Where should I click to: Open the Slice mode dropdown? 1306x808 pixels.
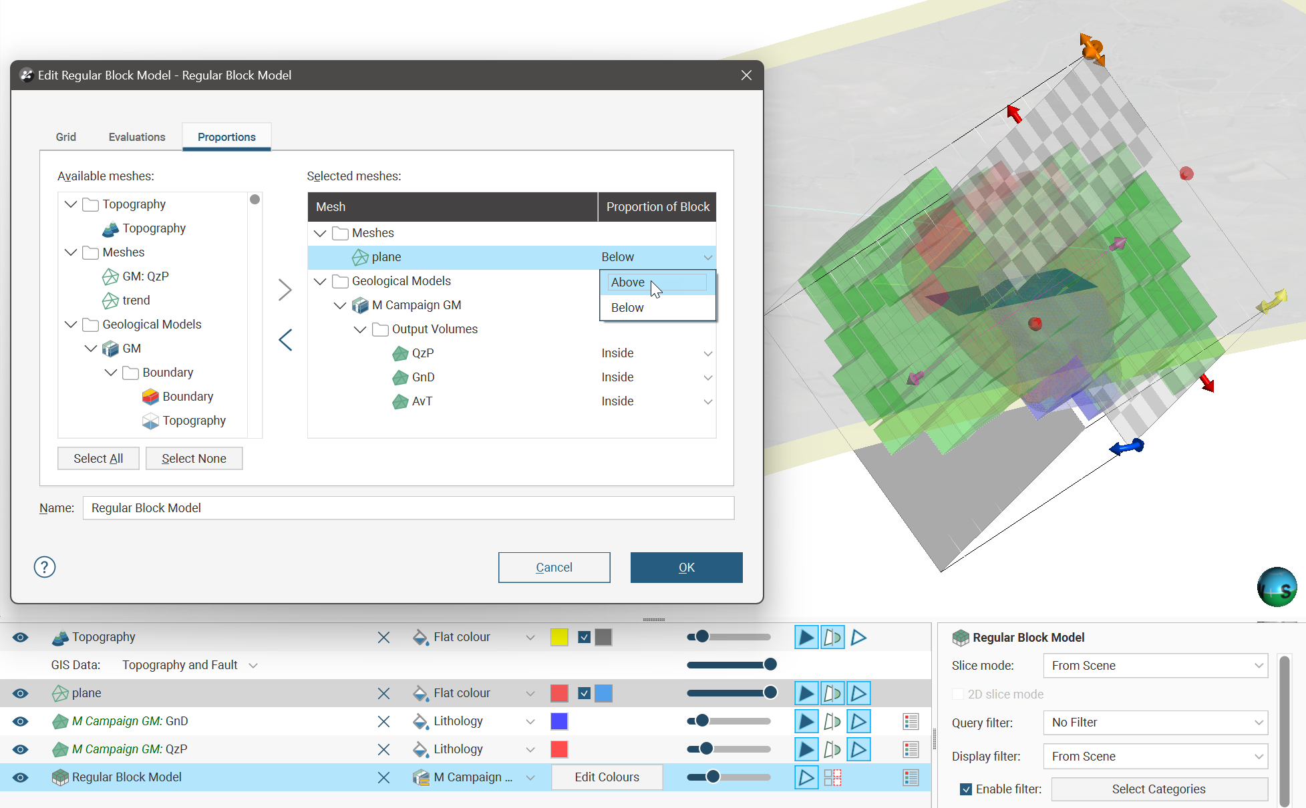tap(1155, 666)
